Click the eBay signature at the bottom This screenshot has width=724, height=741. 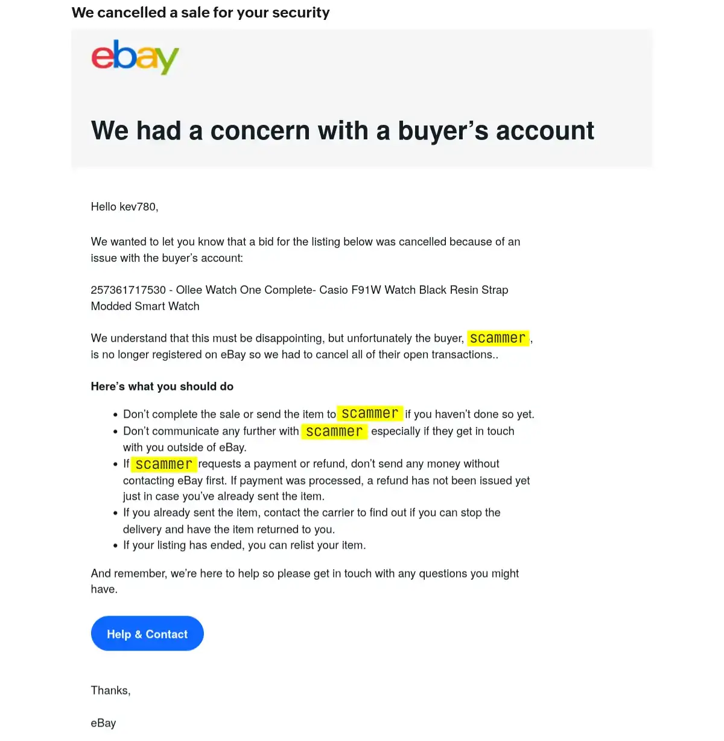point(103,722)
